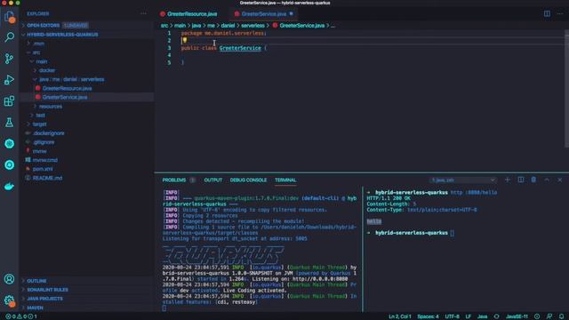Open GreeterResource.java in the file tree
This screenshot has width=569, height=320.
point(67,88)
